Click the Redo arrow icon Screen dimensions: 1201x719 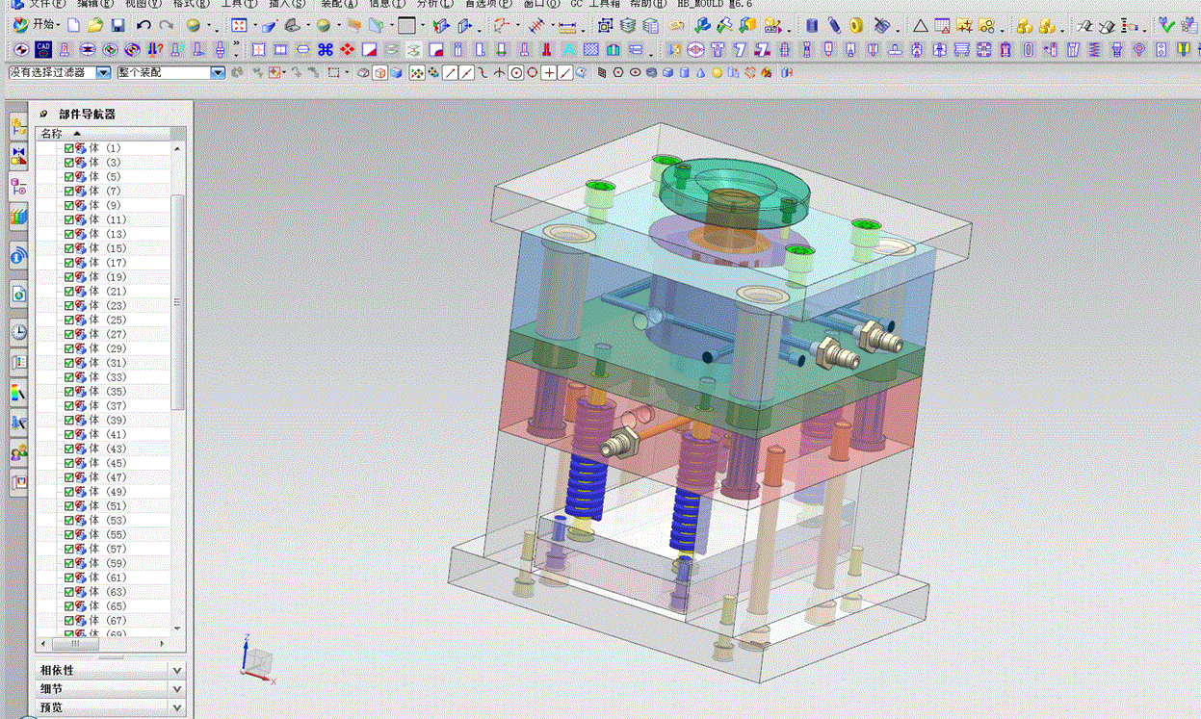tap(167, 25)
